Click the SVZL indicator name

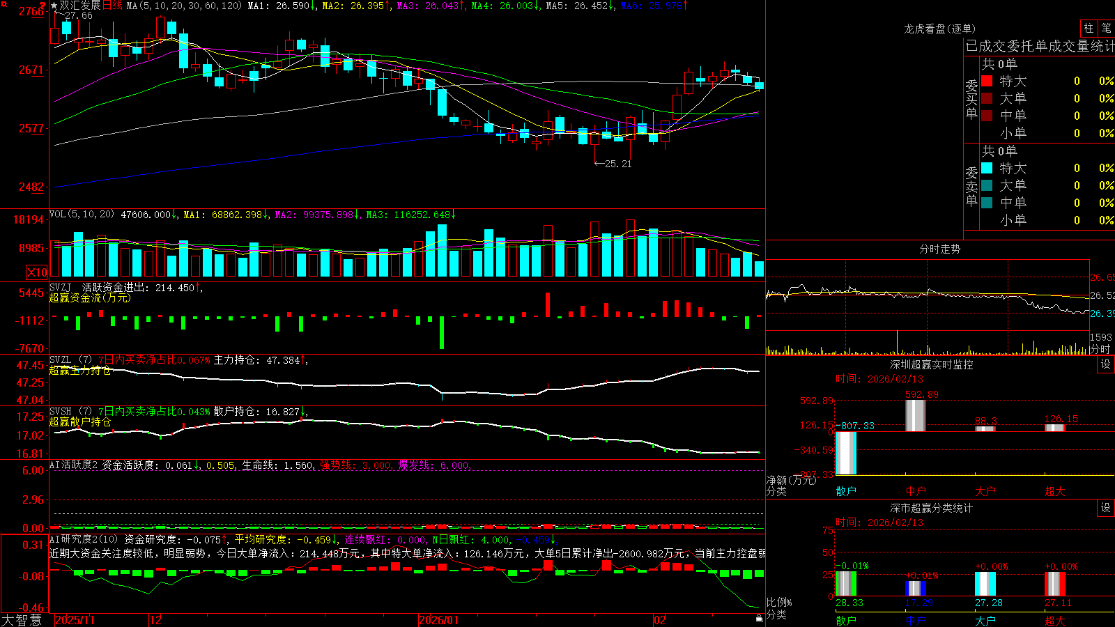(61, 360)
